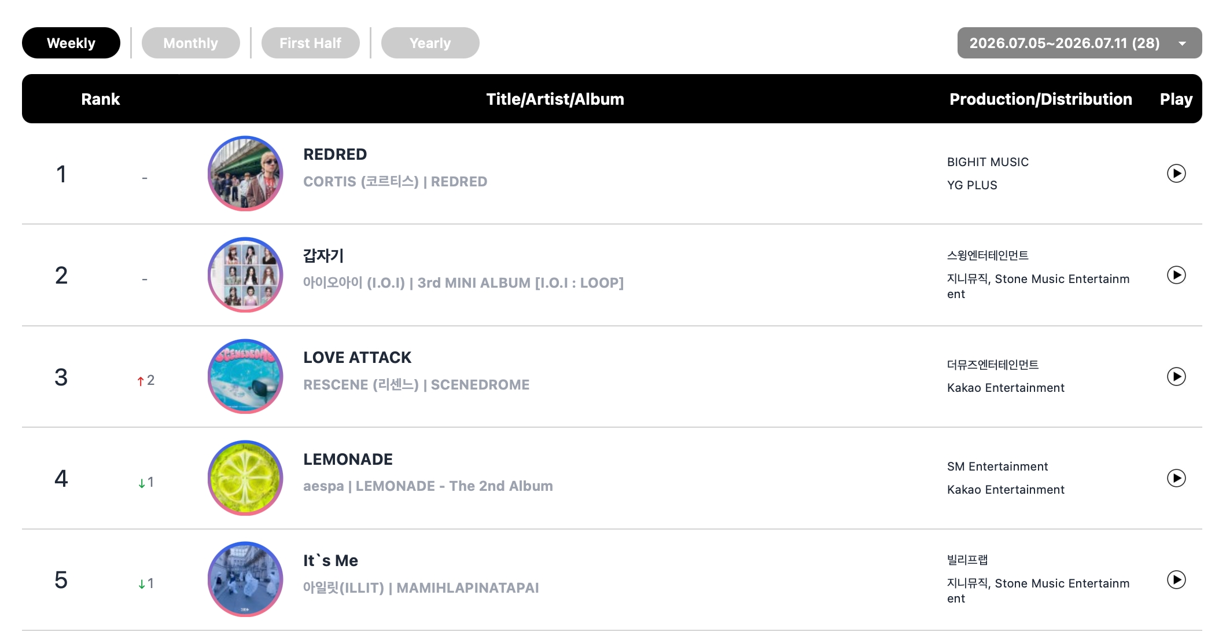Open the SCENEDROME album cover thumbnail
The image size is (1226, 639).
pyautogui.click(x=245, y=377)
